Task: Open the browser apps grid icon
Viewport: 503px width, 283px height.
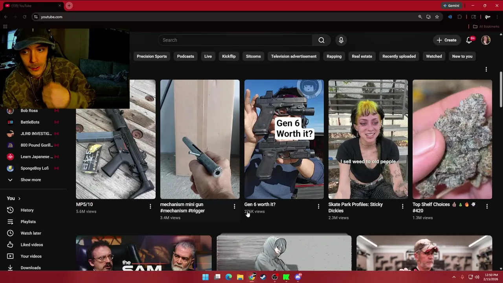Action: pos(5,26)
